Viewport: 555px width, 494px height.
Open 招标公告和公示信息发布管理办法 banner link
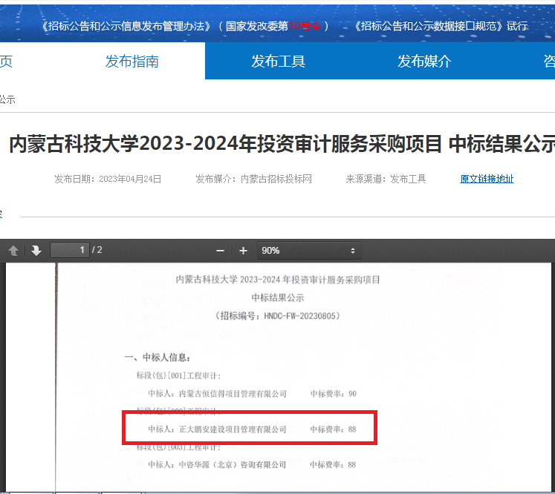point(126,26)
